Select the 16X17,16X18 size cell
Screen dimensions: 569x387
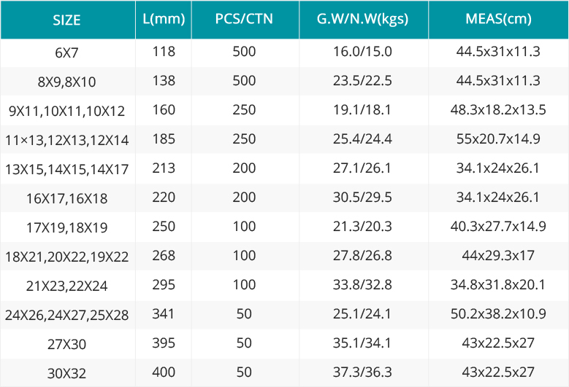point(66,199)
